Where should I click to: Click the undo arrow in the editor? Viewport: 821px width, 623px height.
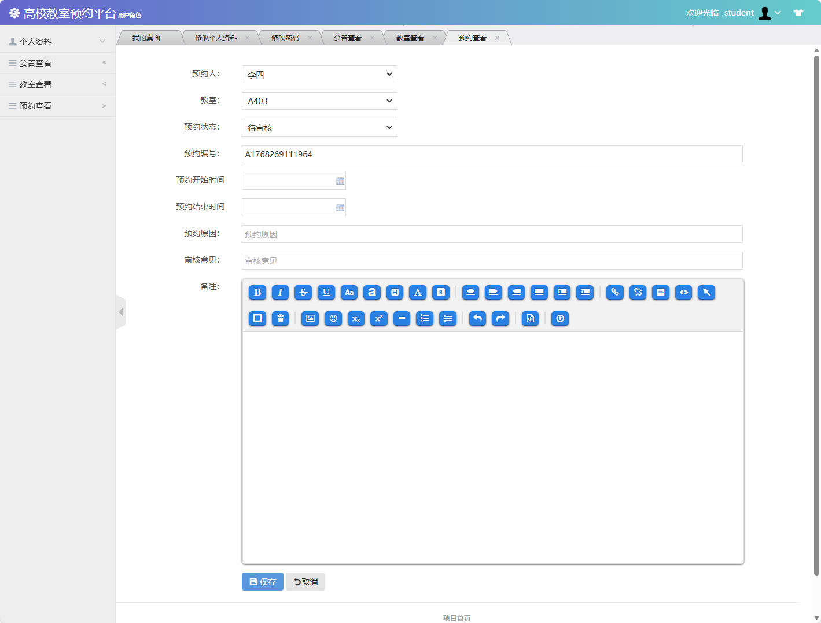477,319
